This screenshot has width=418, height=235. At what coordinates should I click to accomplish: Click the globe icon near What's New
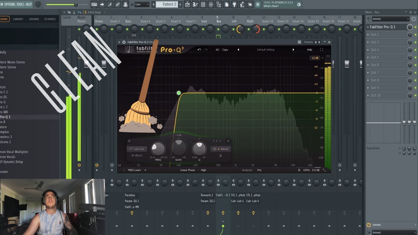(298, 4)
